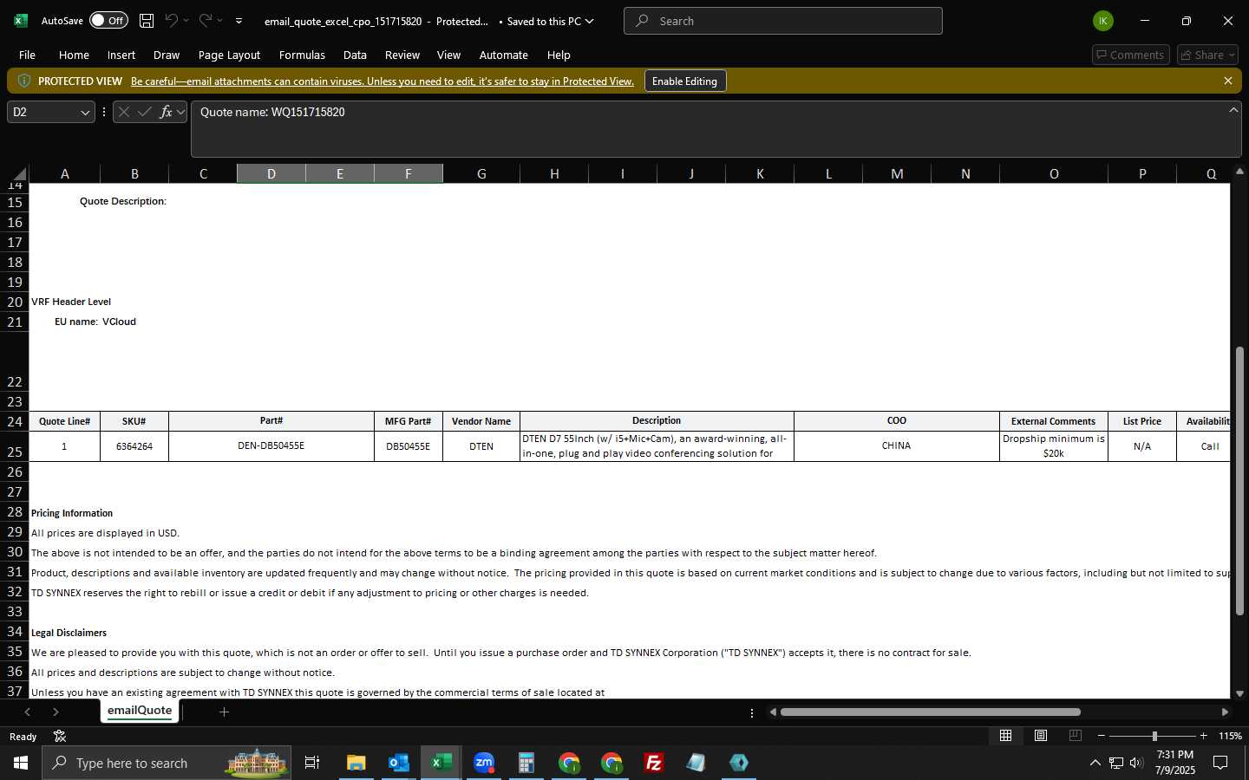Toggle the AutoSave switch

[x=108, y=21]
